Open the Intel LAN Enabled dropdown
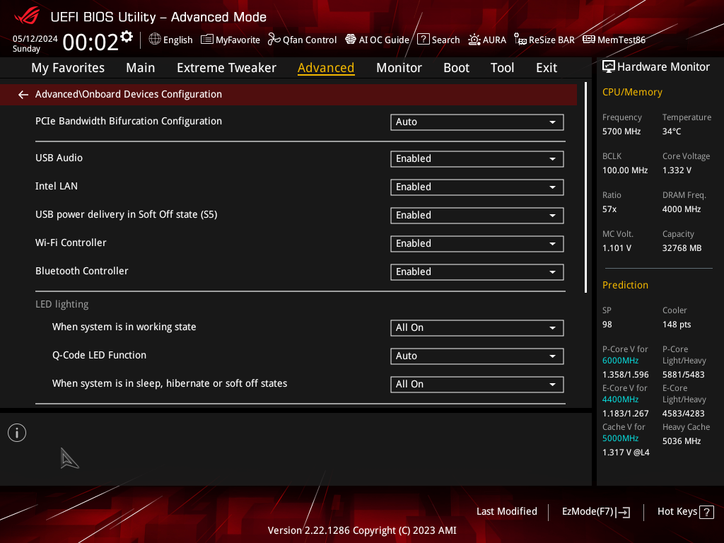This screenshot has width=724, height=543. [x=477, y=187]
